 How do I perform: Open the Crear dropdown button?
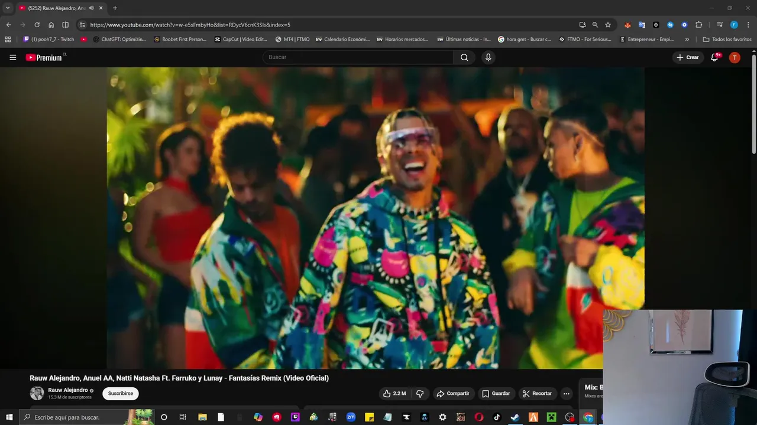(x=688, y=57)
